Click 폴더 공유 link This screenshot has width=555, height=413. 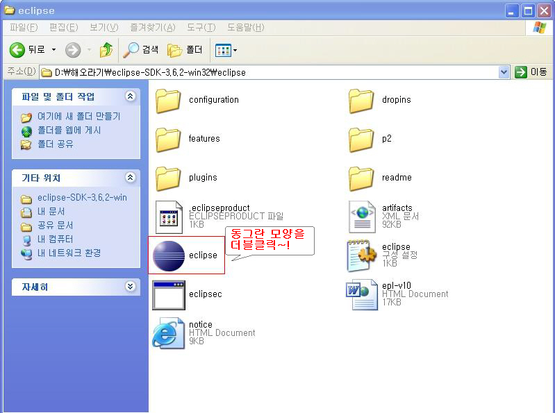[x=55, y=144]
